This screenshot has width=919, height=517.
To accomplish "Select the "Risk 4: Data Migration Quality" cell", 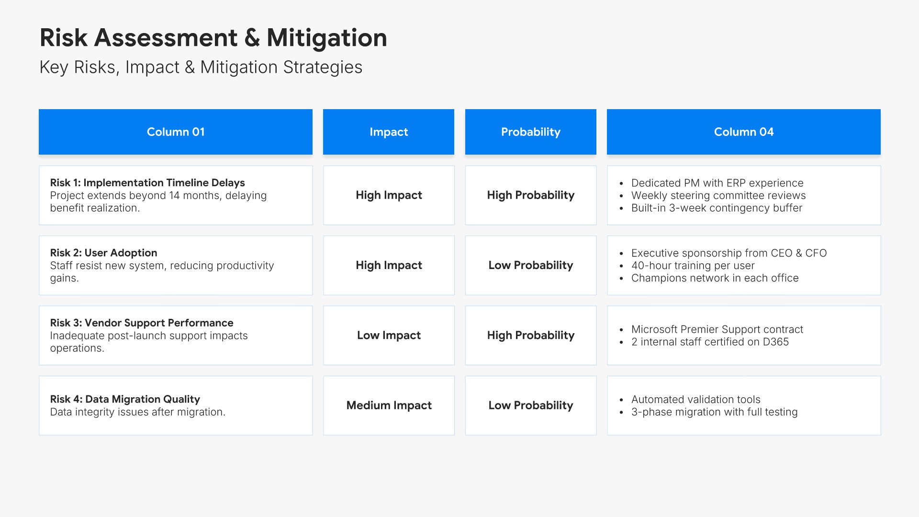I will point(175,405).
